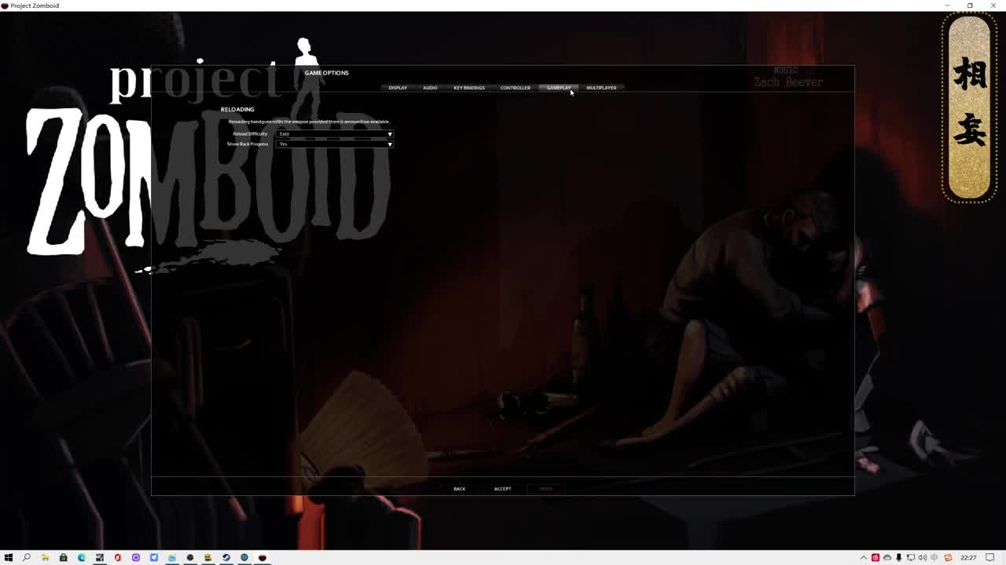Click the RELOADING section heading
Screen dimensions: 1006x565
pyautogui.click(x=237, y=110)
